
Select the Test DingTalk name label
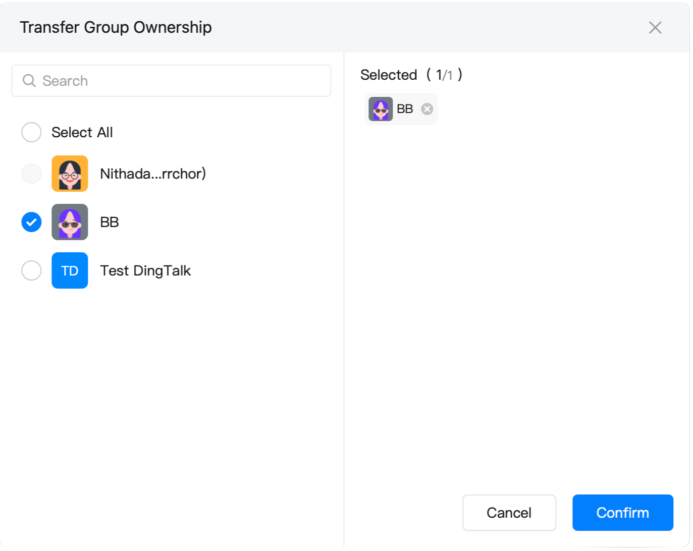145,270
